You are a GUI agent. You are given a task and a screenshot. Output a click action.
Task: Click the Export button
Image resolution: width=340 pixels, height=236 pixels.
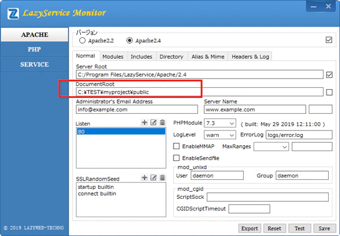tap(250, 228)
